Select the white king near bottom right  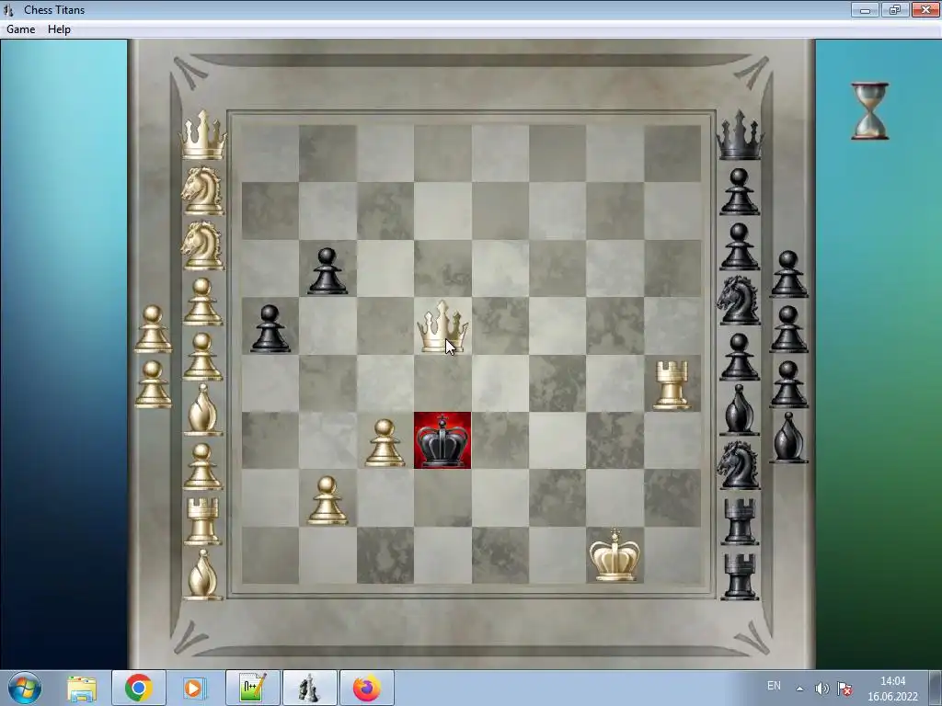click(x=615, y=555)
